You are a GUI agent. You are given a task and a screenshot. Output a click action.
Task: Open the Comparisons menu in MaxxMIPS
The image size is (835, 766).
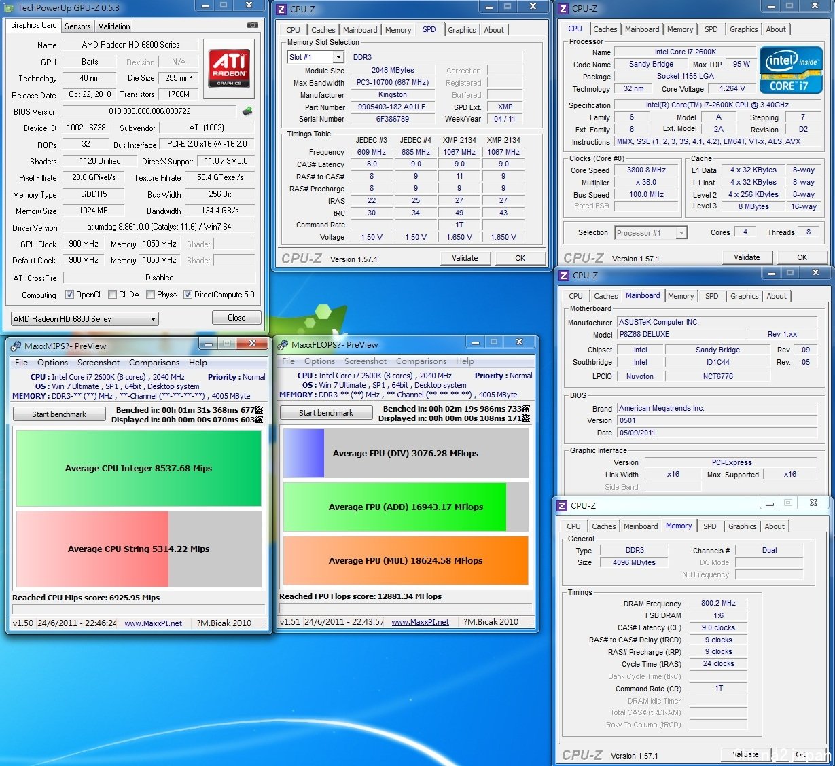(154, 363)
